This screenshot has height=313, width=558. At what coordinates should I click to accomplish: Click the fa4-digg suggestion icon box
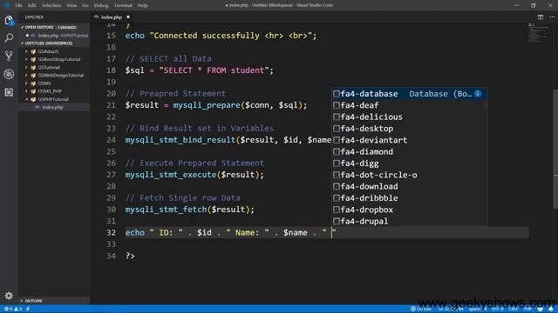[x=337, y=163]
